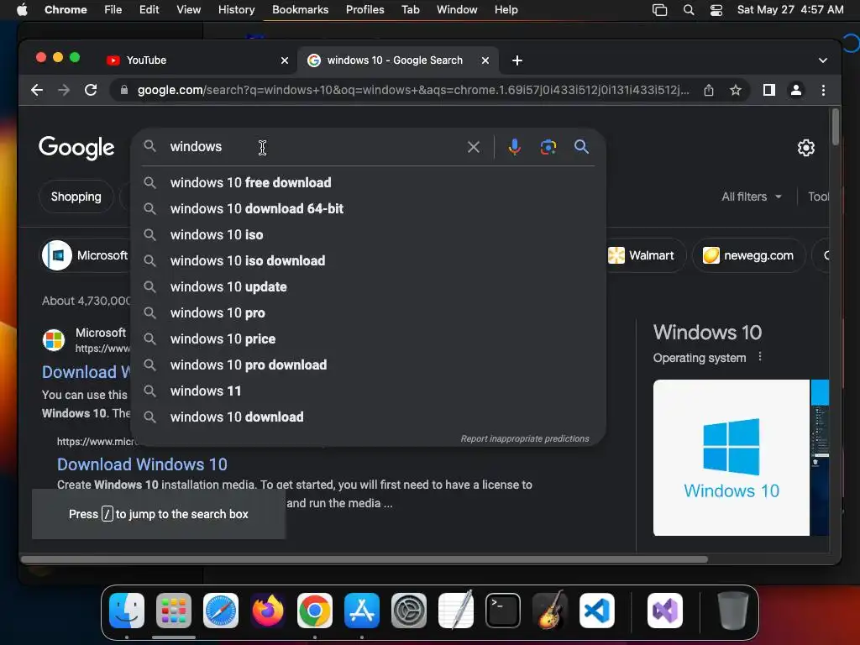Filter by Walmart chip
Image resolution: width=860 pixels, height=645 pixels.
coord(644,255)
